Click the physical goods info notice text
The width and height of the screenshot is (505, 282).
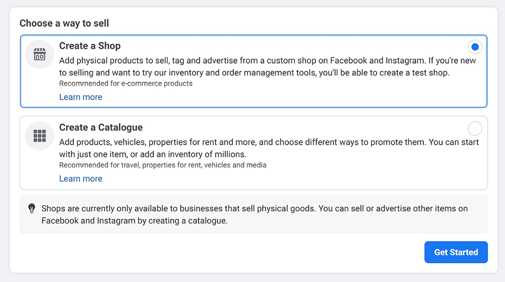255,208
